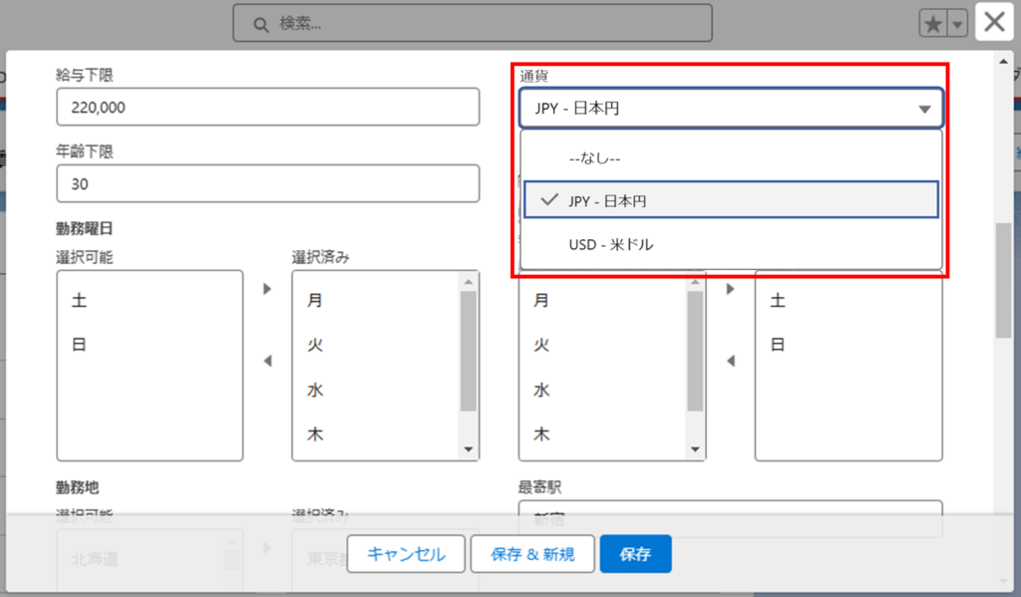The width and height of the screenshot is (1021, 597).
Task: Click the search magnifier icon
Action: [261, 24]
